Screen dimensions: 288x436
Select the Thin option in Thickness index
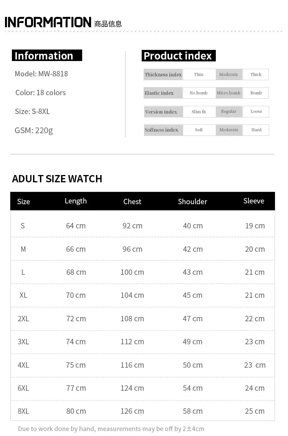coord(199,74)
